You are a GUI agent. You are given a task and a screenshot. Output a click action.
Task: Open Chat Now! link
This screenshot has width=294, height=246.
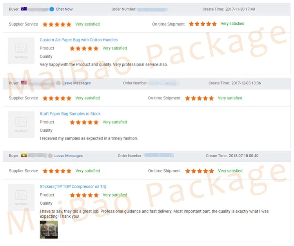point(65,9)
